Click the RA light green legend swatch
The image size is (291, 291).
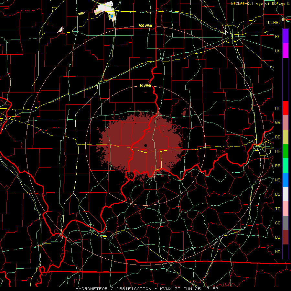coord(286,166)
